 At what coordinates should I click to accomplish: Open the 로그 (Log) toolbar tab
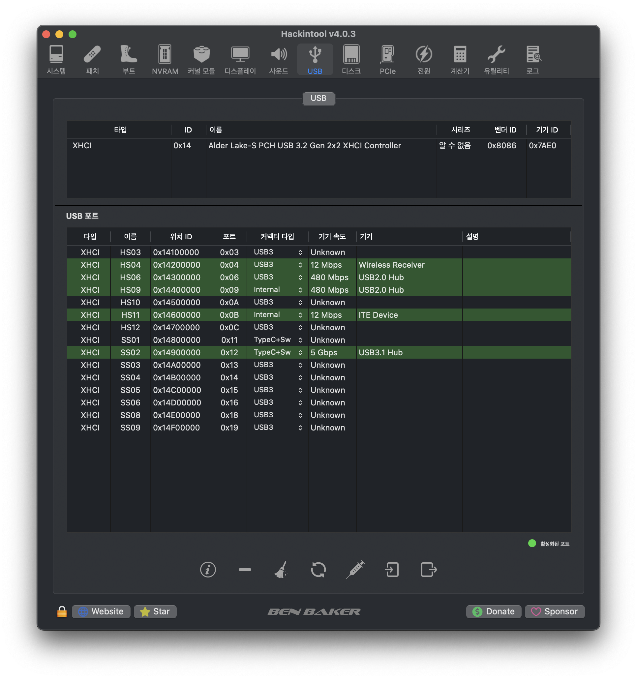pos(532,59)
